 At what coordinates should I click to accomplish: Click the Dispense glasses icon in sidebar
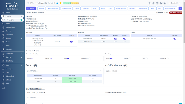(x=3, y=31)
